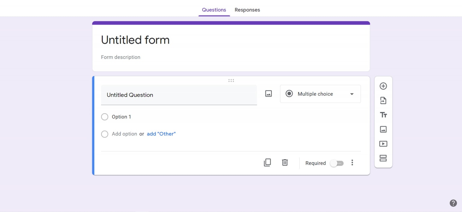Select the Option 1 radio button
The height and width of the screenshot is (212, 462).
click(x=105, y=117)
